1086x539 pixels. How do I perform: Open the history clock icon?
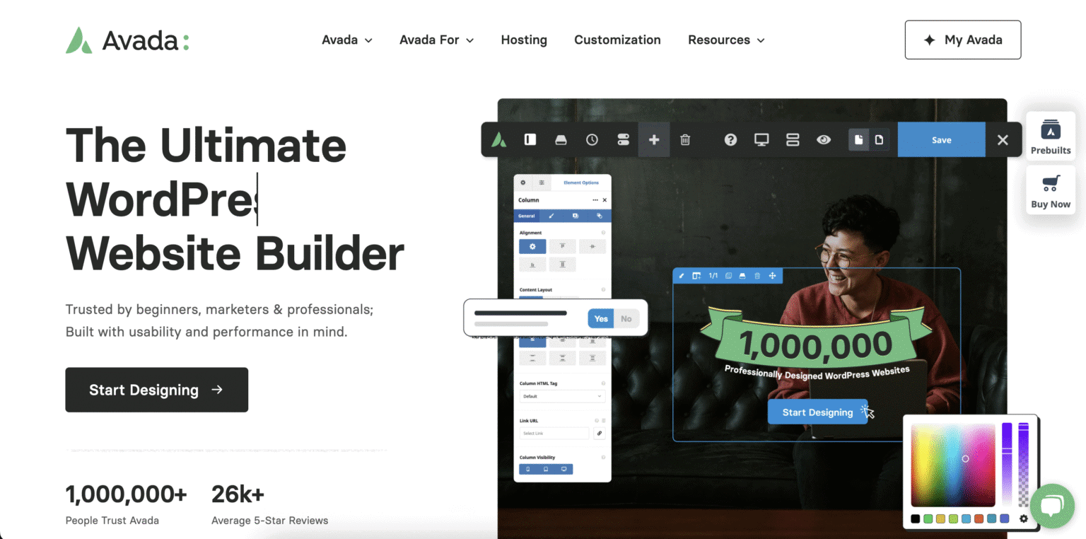point(592,139)
